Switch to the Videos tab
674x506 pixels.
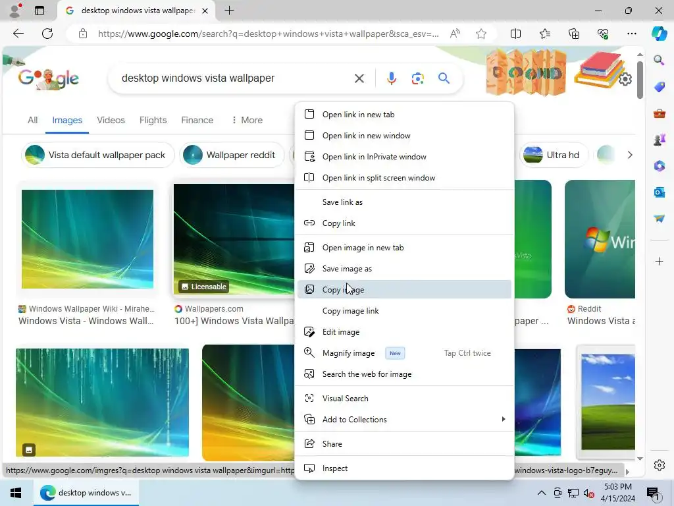[x=111, y=120]
